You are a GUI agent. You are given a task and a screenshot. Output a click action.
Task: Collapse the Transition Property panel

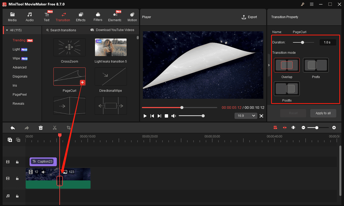[269, 65]
